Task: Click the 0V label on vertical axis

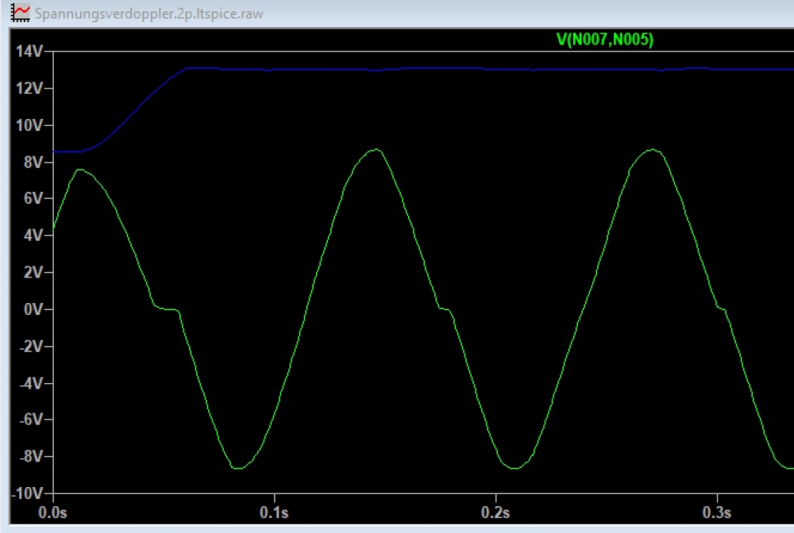Action: (x=32, y=309)
